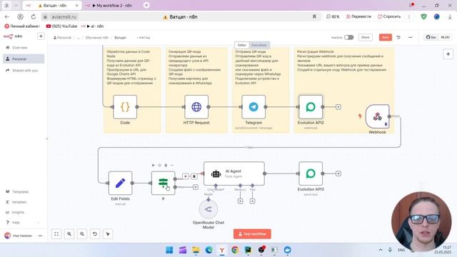This screenshot has height=257, width=457.
Task: Open the OpenRouter Chat Model node
Action: pyautogui.click(x=209, y=209)
